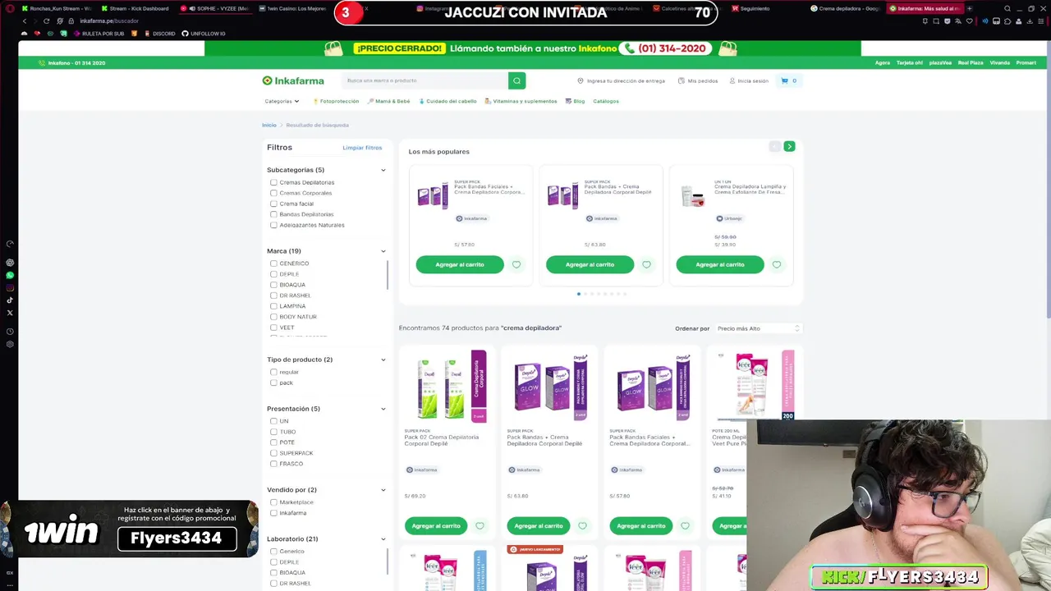
Task: Open the Categorías dropdown menu
Action: [282, 101]
